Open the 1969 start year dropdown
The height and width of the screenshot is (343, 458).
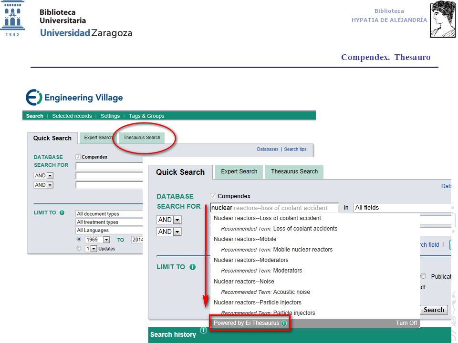[97, 240]
